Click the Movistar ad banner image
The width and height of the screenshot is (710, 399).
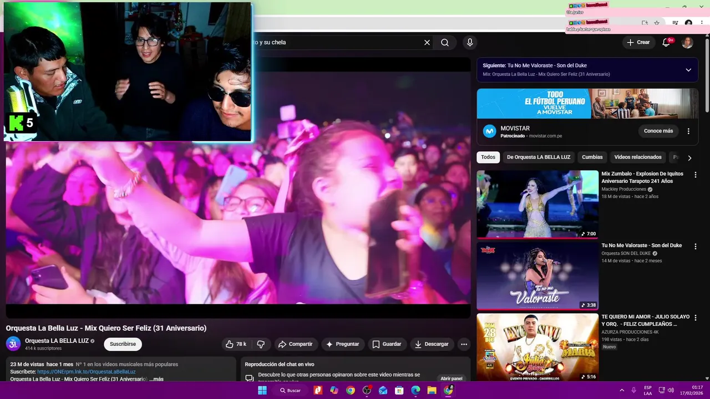[587, 104]
